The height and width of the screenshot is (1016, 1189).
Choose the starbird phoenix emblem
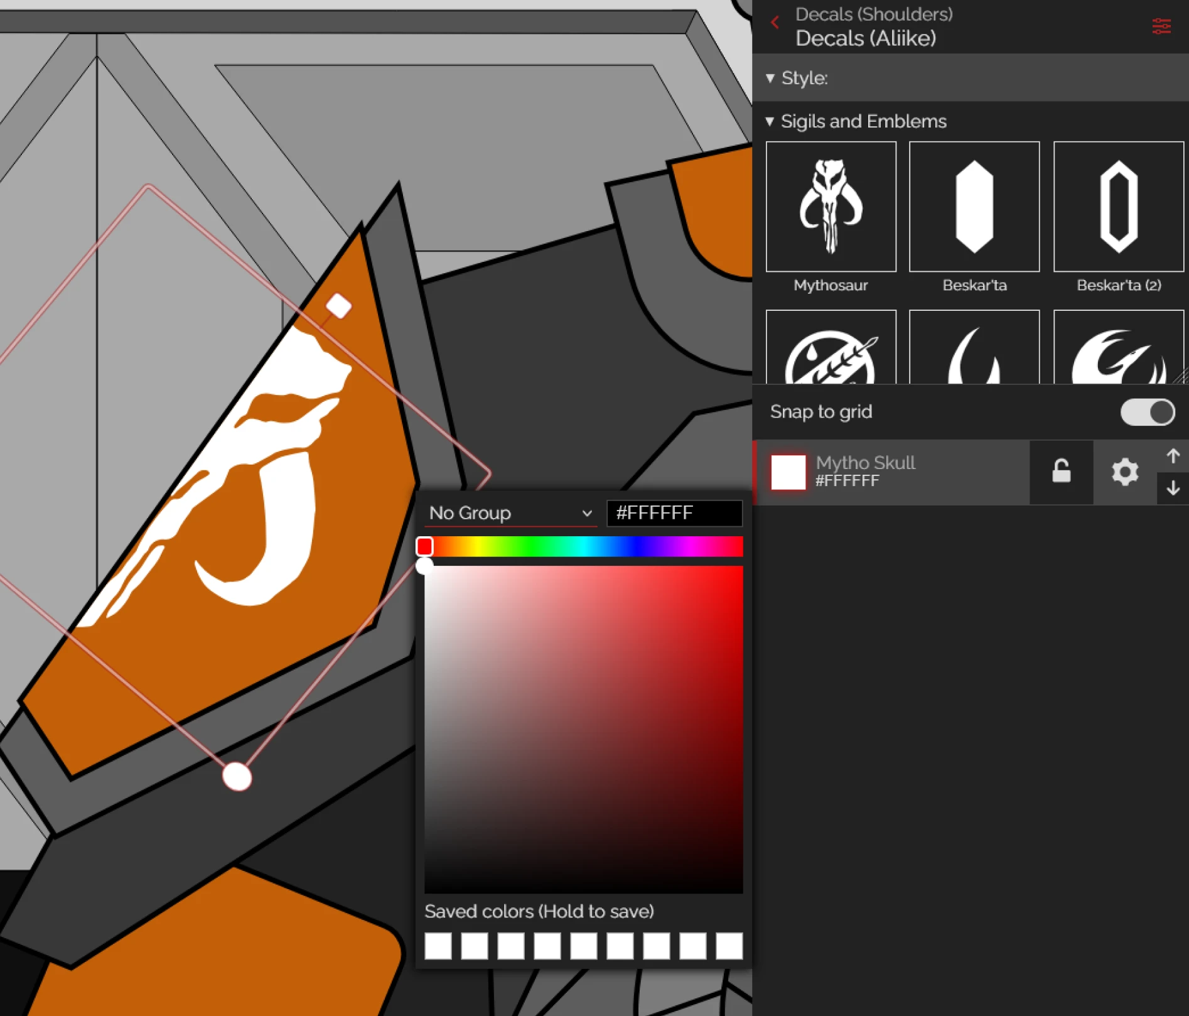click(x=1119, y=347)
